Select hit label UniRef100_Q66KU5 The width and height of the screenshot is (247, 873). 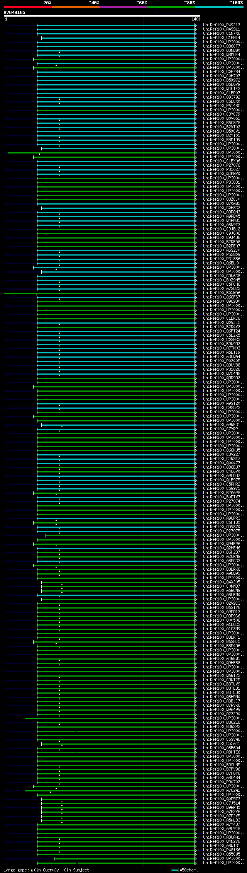222,450
